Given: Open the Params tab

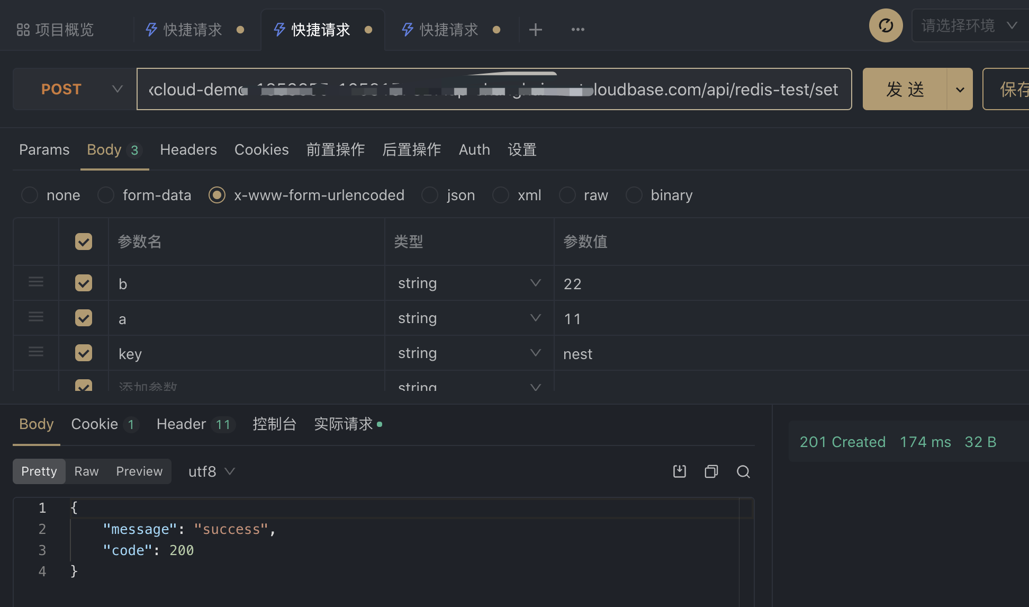Looking at the screenshot, I should [44, 150].
